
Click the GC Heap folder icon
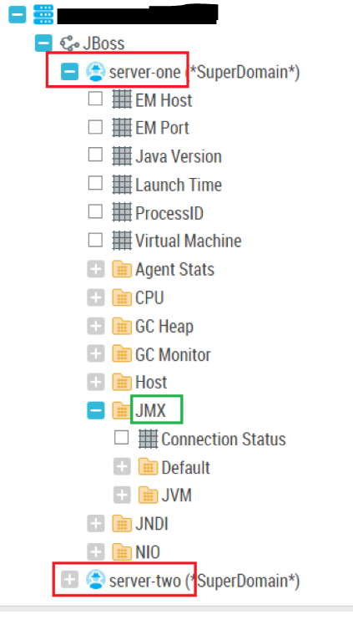click(x=122, y=326)
